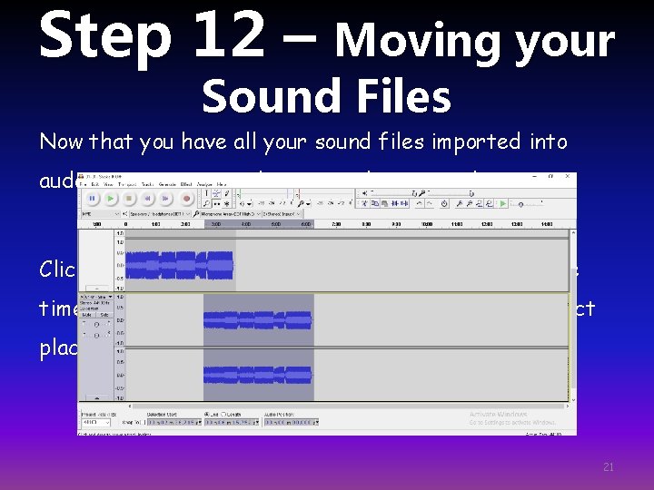
Task: Toggle the Snap To checkbox
Action: (x=144, y=423)
